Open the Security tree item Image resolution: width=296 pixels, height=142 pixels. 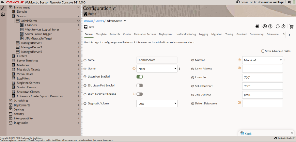click(x=19, y=114)
